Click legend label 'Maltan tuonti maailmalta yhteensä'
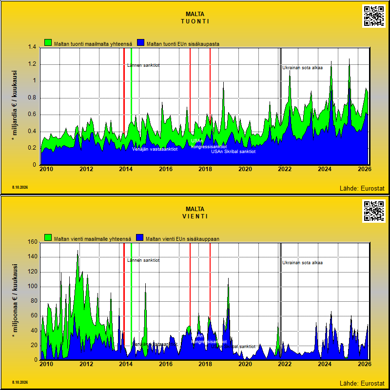Image resolution: width=390 pixels, height=390 pixels. click(x=93, y=44)
